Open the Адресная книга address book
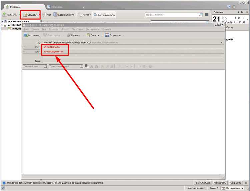This screenshot has height=191, width=250. click(64, 15)
